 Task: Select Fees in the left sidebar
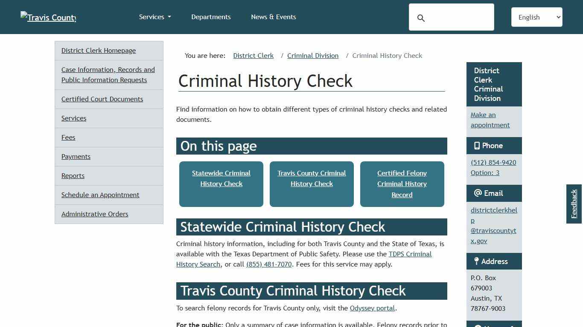tap(68, 137)
